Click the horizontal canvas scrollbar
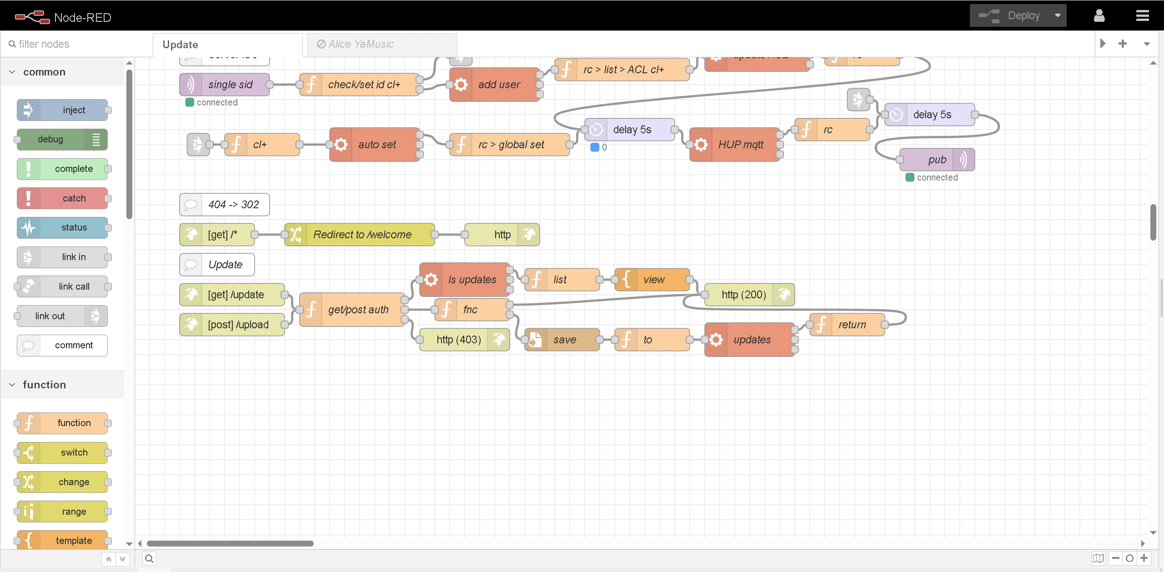1164x572 pixels. pyautogui.click(x=230, y=543)
